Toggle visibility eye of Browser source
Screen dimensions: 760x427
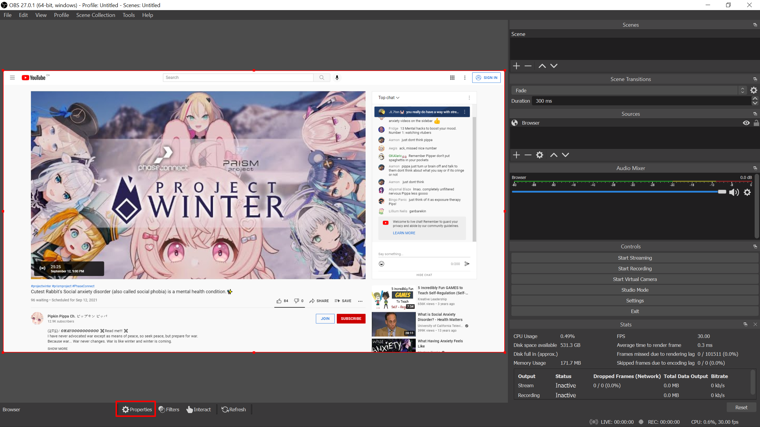tap(746, 123)
